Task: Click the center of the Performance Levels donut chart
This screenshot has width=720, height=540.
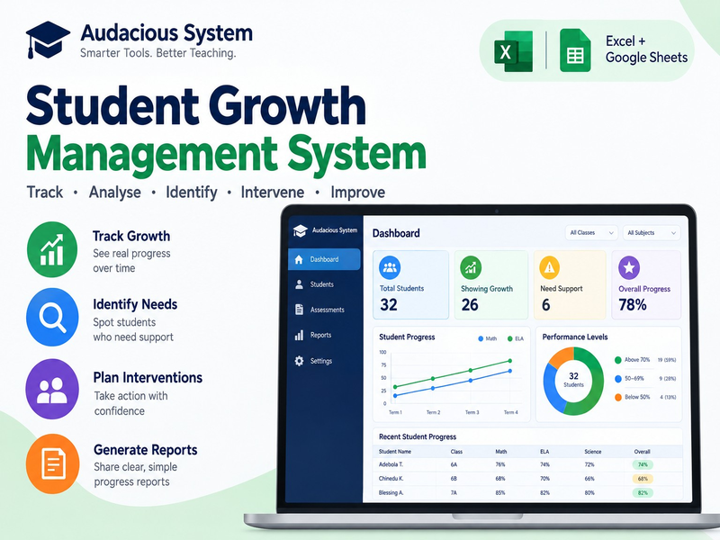Action: coord(573,381)
